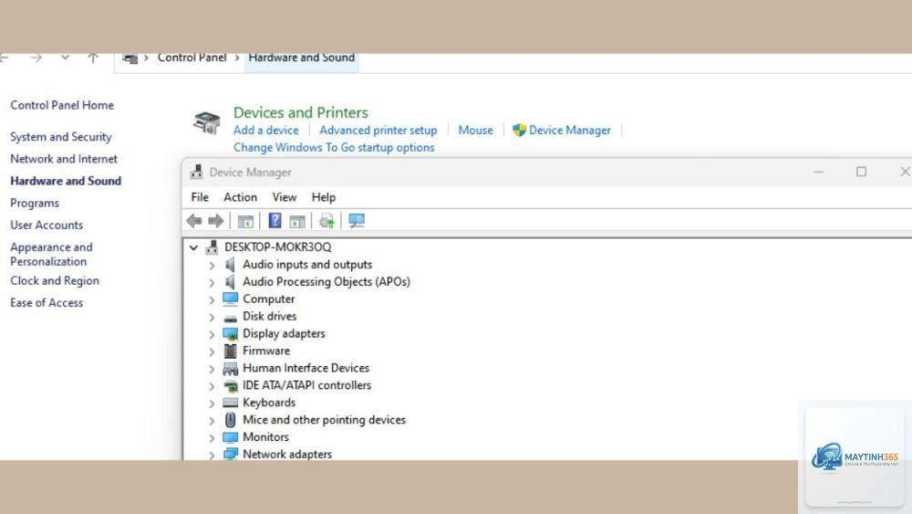Click the Forward arrow in Device Manager toolbar
The image size is (912, 514).
pos(216,221)
